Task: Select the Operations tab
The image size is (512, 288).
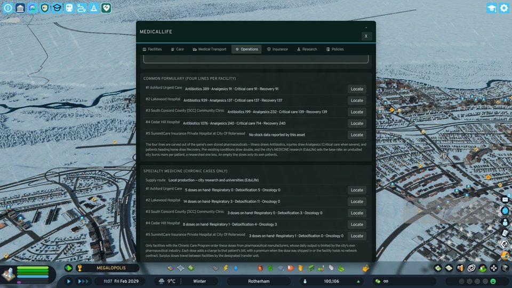Action: click(246, 49)
